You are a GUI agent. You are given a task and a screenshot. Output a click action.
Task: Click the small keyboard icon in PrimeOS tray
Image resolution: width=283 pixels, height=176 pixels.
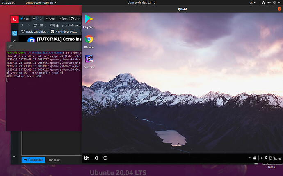[x=249, y=158]
